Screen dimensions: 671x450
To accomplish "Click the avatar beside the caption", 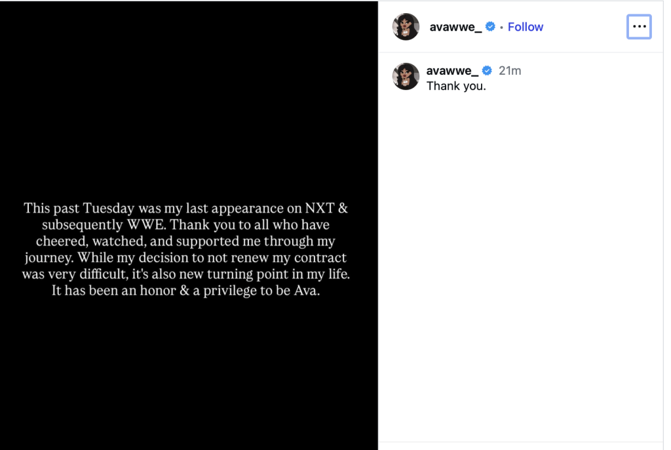I will pos(406,76).
